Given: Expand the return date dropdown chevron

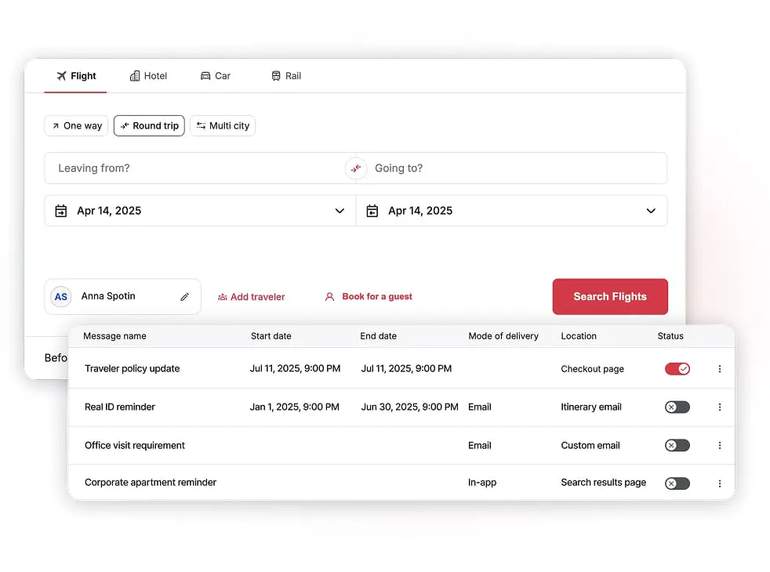Looking at the screenshot, I should point(651,211).
